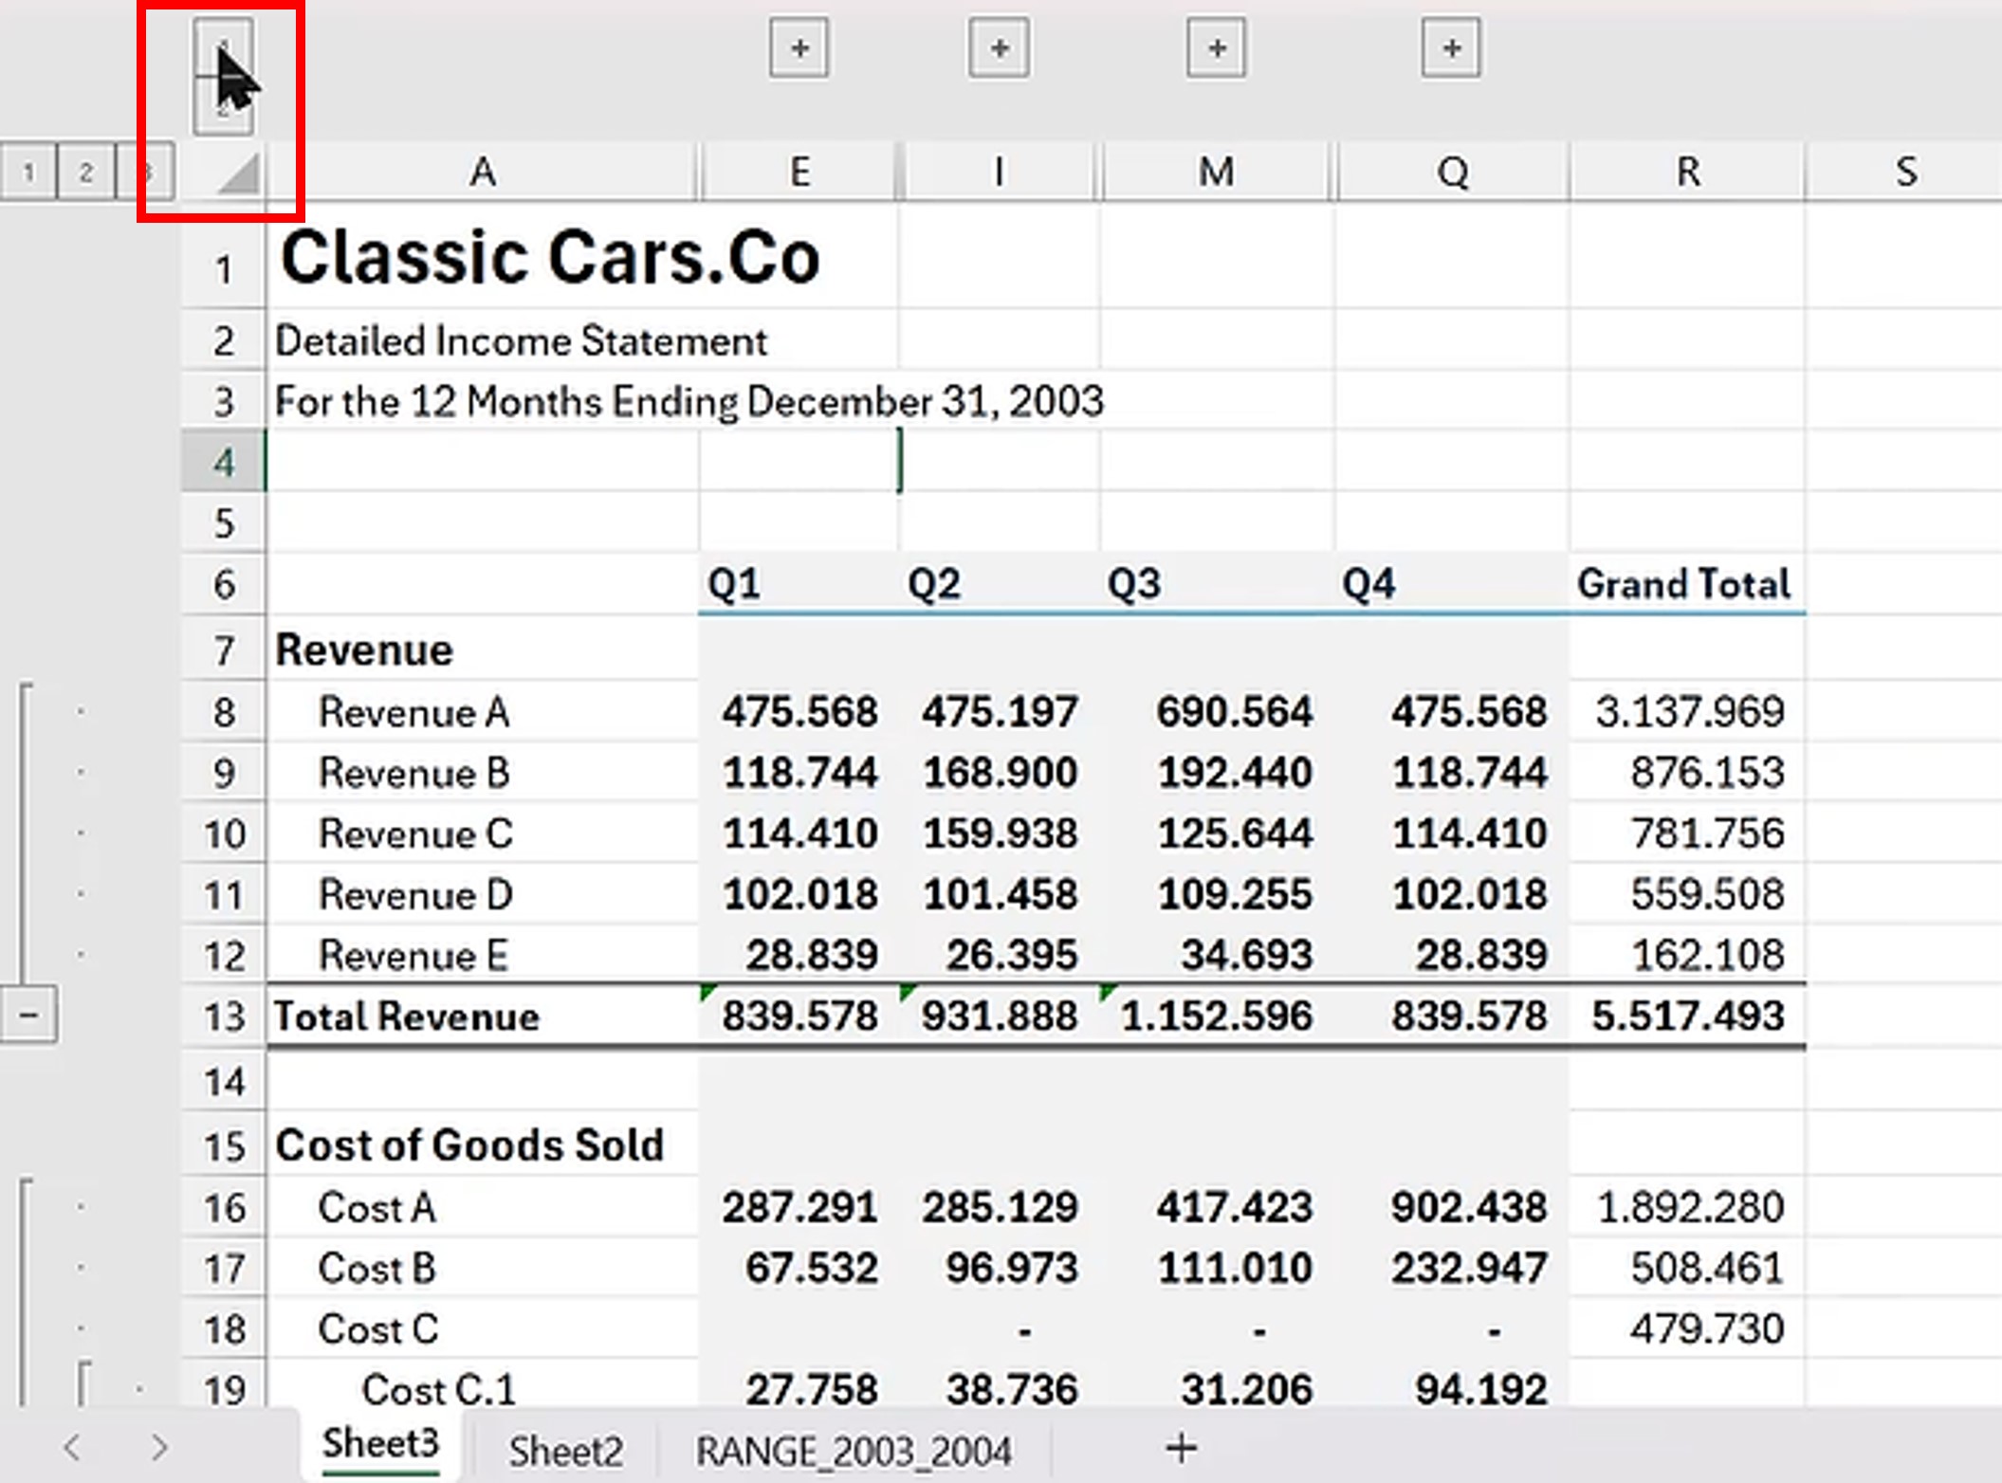Click row outline level 1 button

(28, 172)
